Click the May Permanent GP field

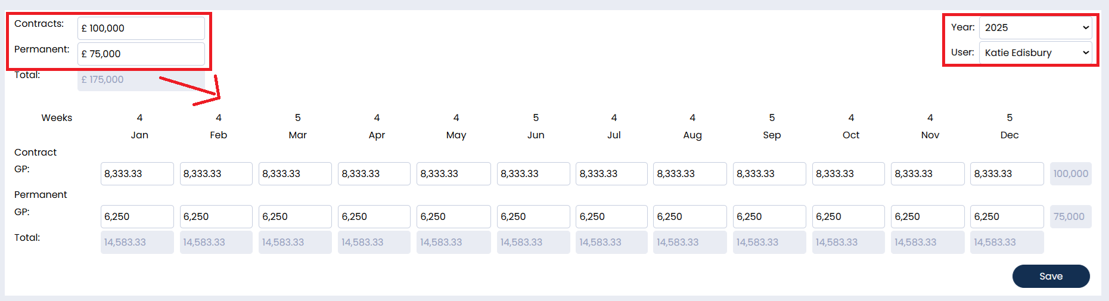pos(453,216)
